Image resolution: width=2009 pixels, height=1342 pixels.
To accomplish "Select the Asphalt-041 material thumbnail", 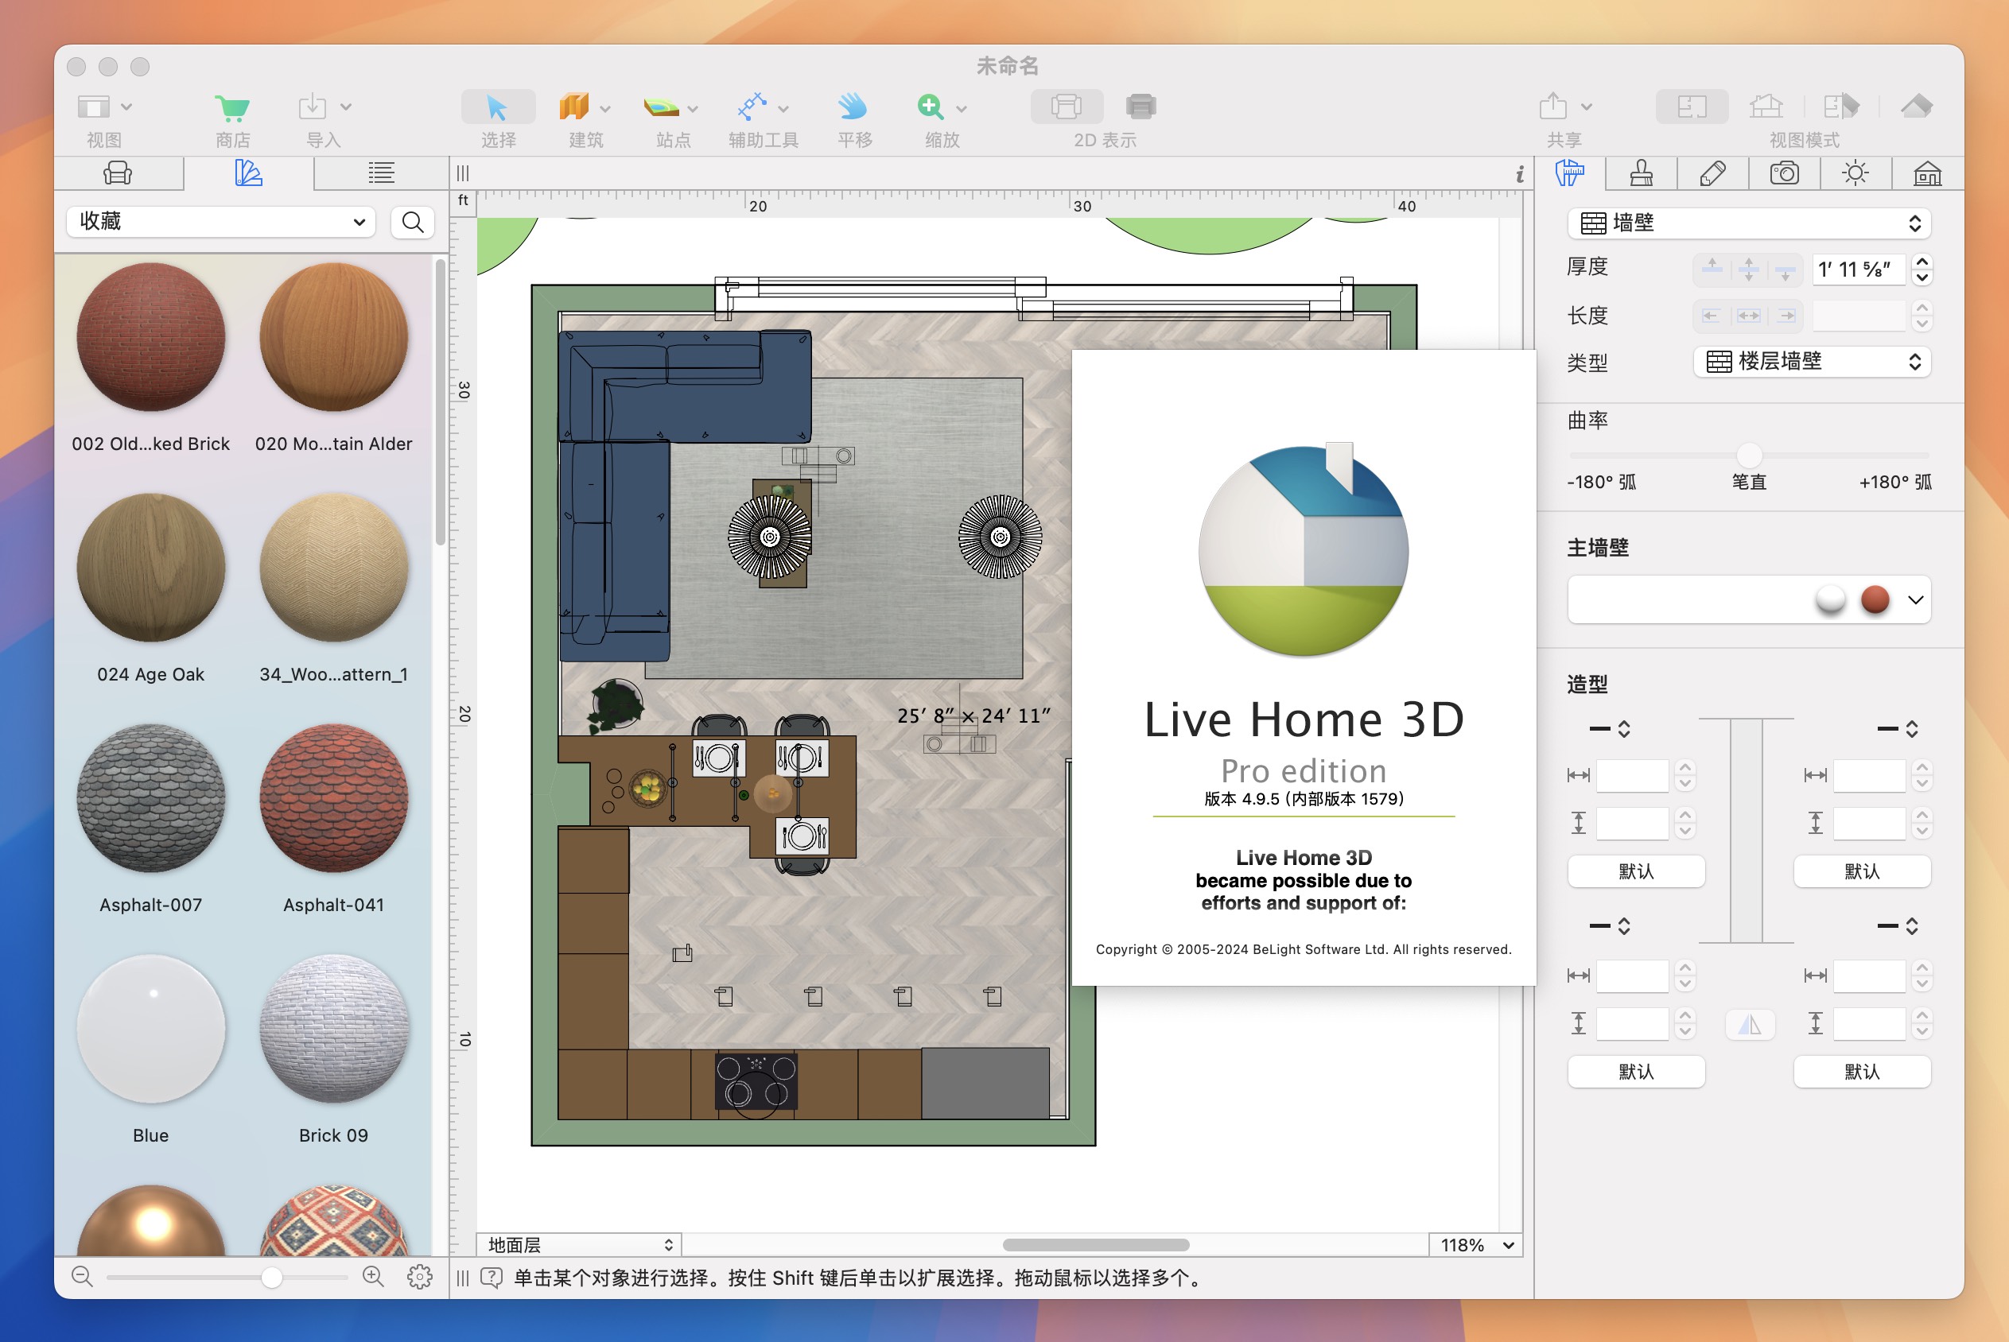I will coord(334,798).
